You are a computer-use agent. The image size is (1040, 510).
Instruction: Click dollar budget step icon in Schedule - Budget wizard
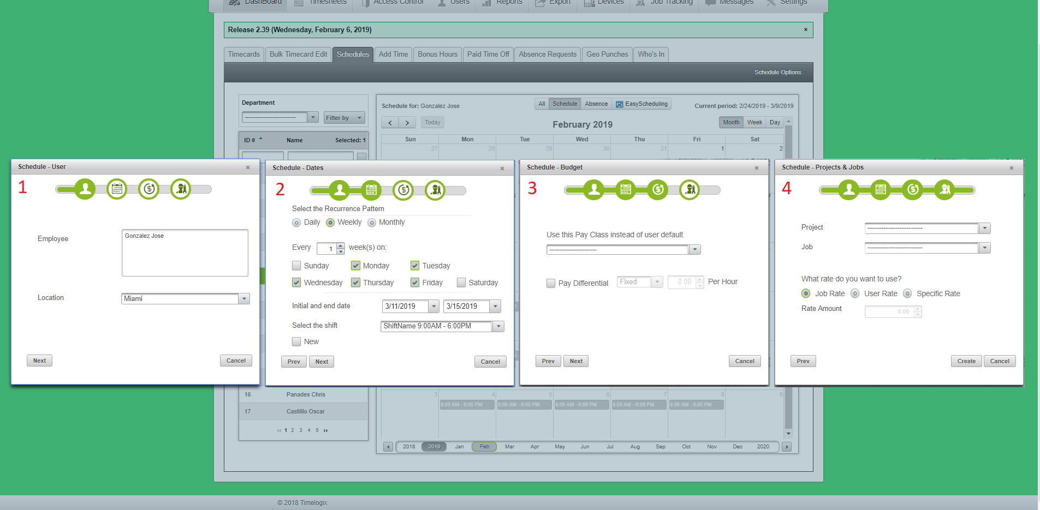click(x=658, y=190)
